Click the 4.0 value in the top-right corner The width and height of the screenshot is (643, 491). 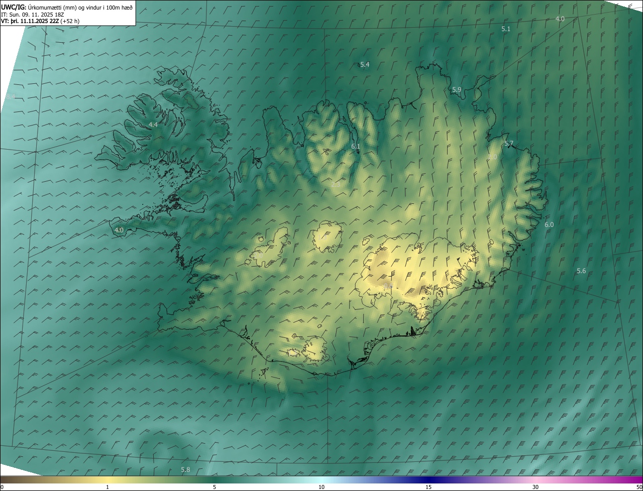pos(560,19)
